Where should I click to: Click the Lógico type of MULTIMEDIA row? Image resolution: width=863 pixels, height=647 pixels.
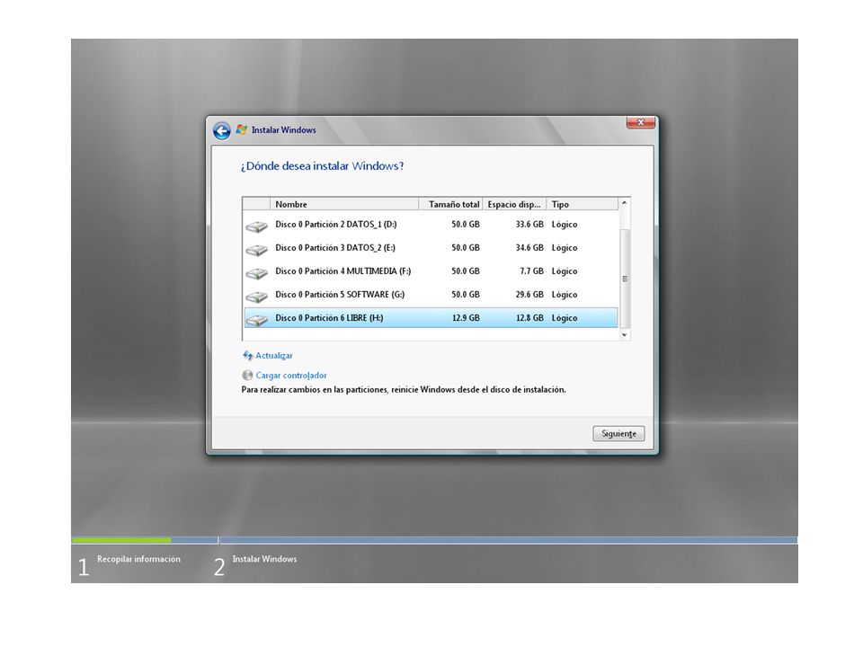tap(565, 271)
